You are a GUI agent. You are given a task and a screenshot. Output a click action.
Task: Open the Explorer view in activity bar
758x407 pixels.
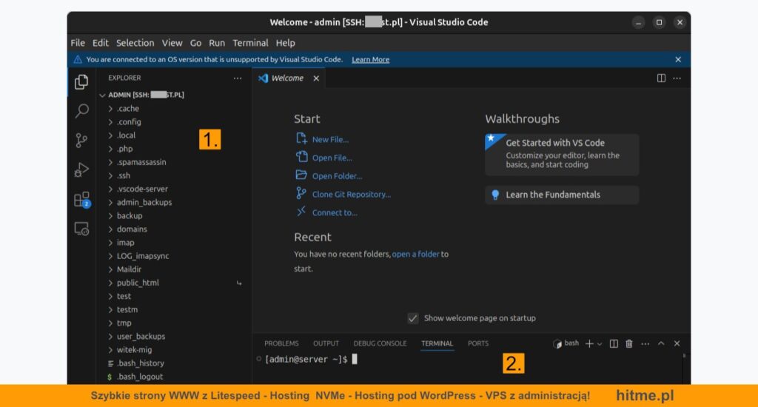point(81,81)
